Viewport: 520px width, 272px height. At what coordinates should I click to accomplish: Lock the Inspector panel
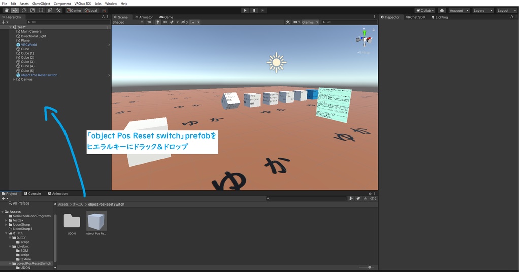coord(512,17)
